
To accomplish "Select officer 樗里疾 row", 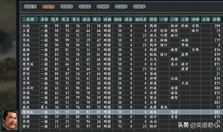I will coord(122,64).
